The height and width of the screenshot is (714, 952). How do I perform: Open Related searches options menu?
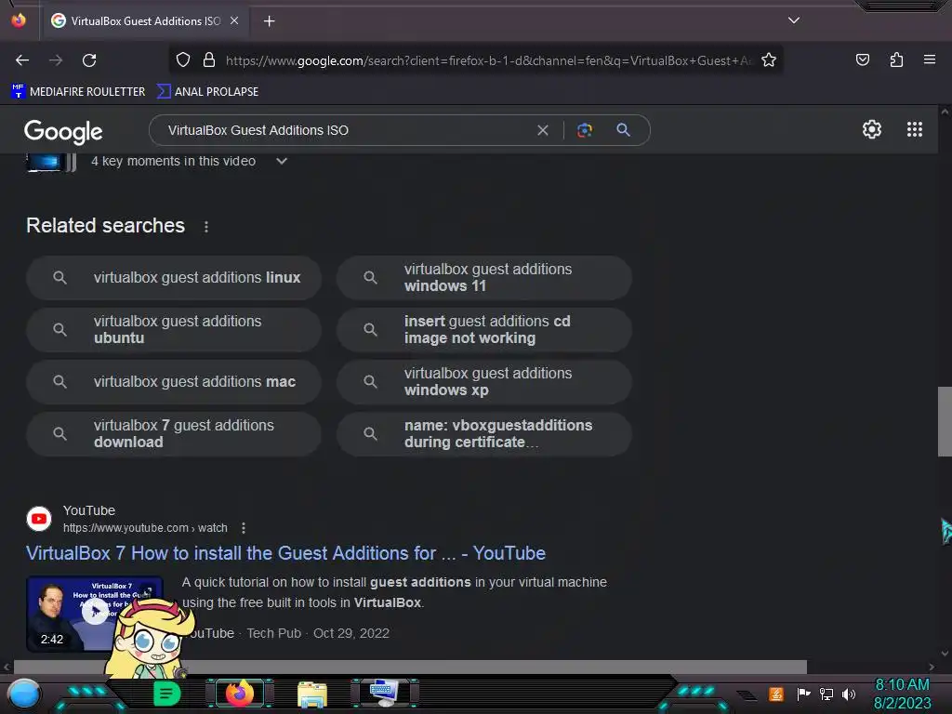pos(206,227)
